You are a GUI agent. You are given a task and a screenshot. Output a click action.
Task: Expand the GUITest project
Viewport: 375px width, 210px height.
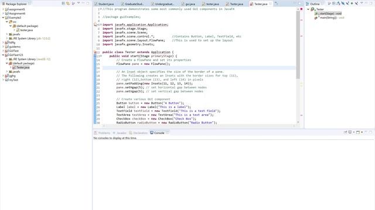(3, 51)
